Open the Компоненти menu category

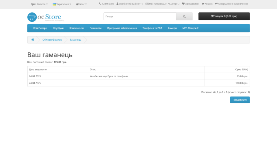click(77, 28)
